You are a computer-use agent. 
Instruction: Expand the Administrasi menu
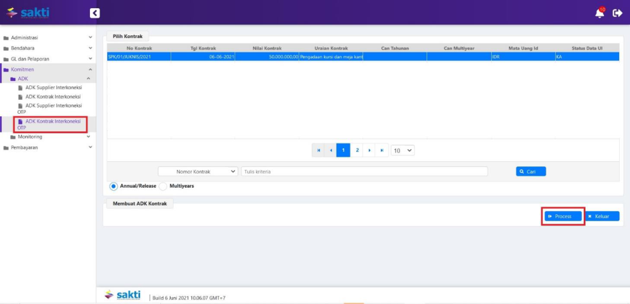click(x=48, y=37)
